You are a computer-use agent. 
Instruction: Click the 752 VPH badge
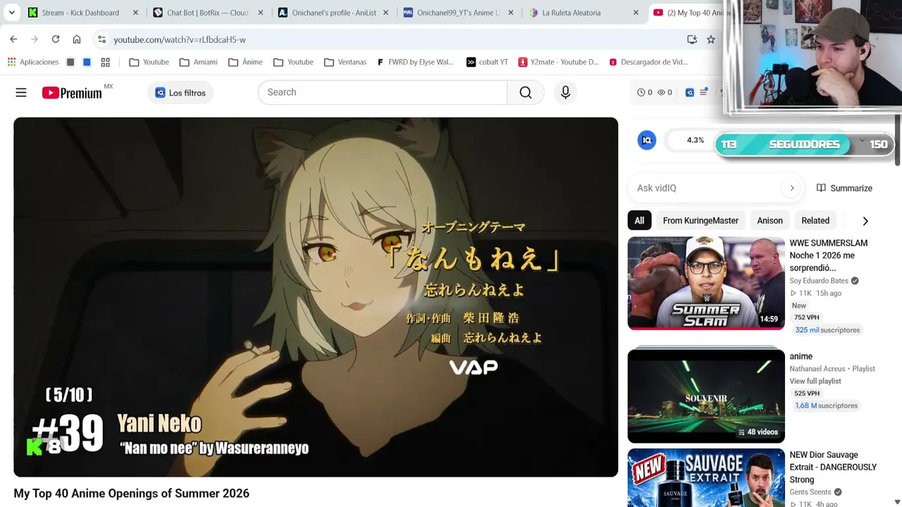(807, 318)
